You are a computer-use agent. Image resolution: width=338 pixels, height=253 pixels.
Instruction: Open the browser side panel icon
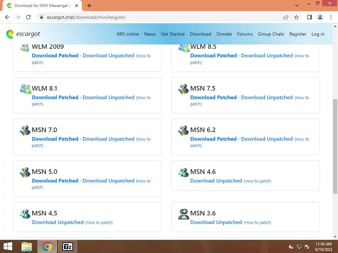pos(310,17)
